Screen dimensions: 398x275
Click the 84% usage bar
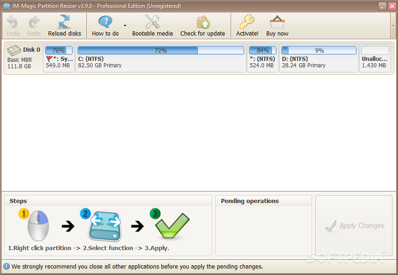(263, 50)
